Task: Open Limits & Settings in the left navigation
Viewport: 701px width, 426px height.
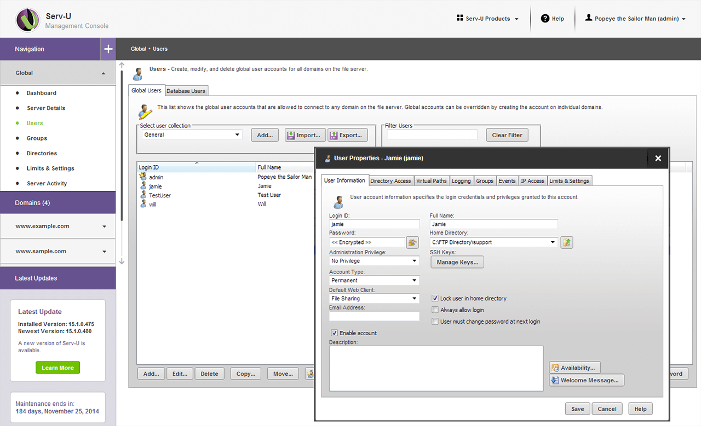Action: [x=50, y=168]
